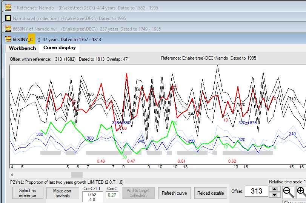Click Make corr. analysis button
Viewport: 306px width, 203px height.
point(63,193)
